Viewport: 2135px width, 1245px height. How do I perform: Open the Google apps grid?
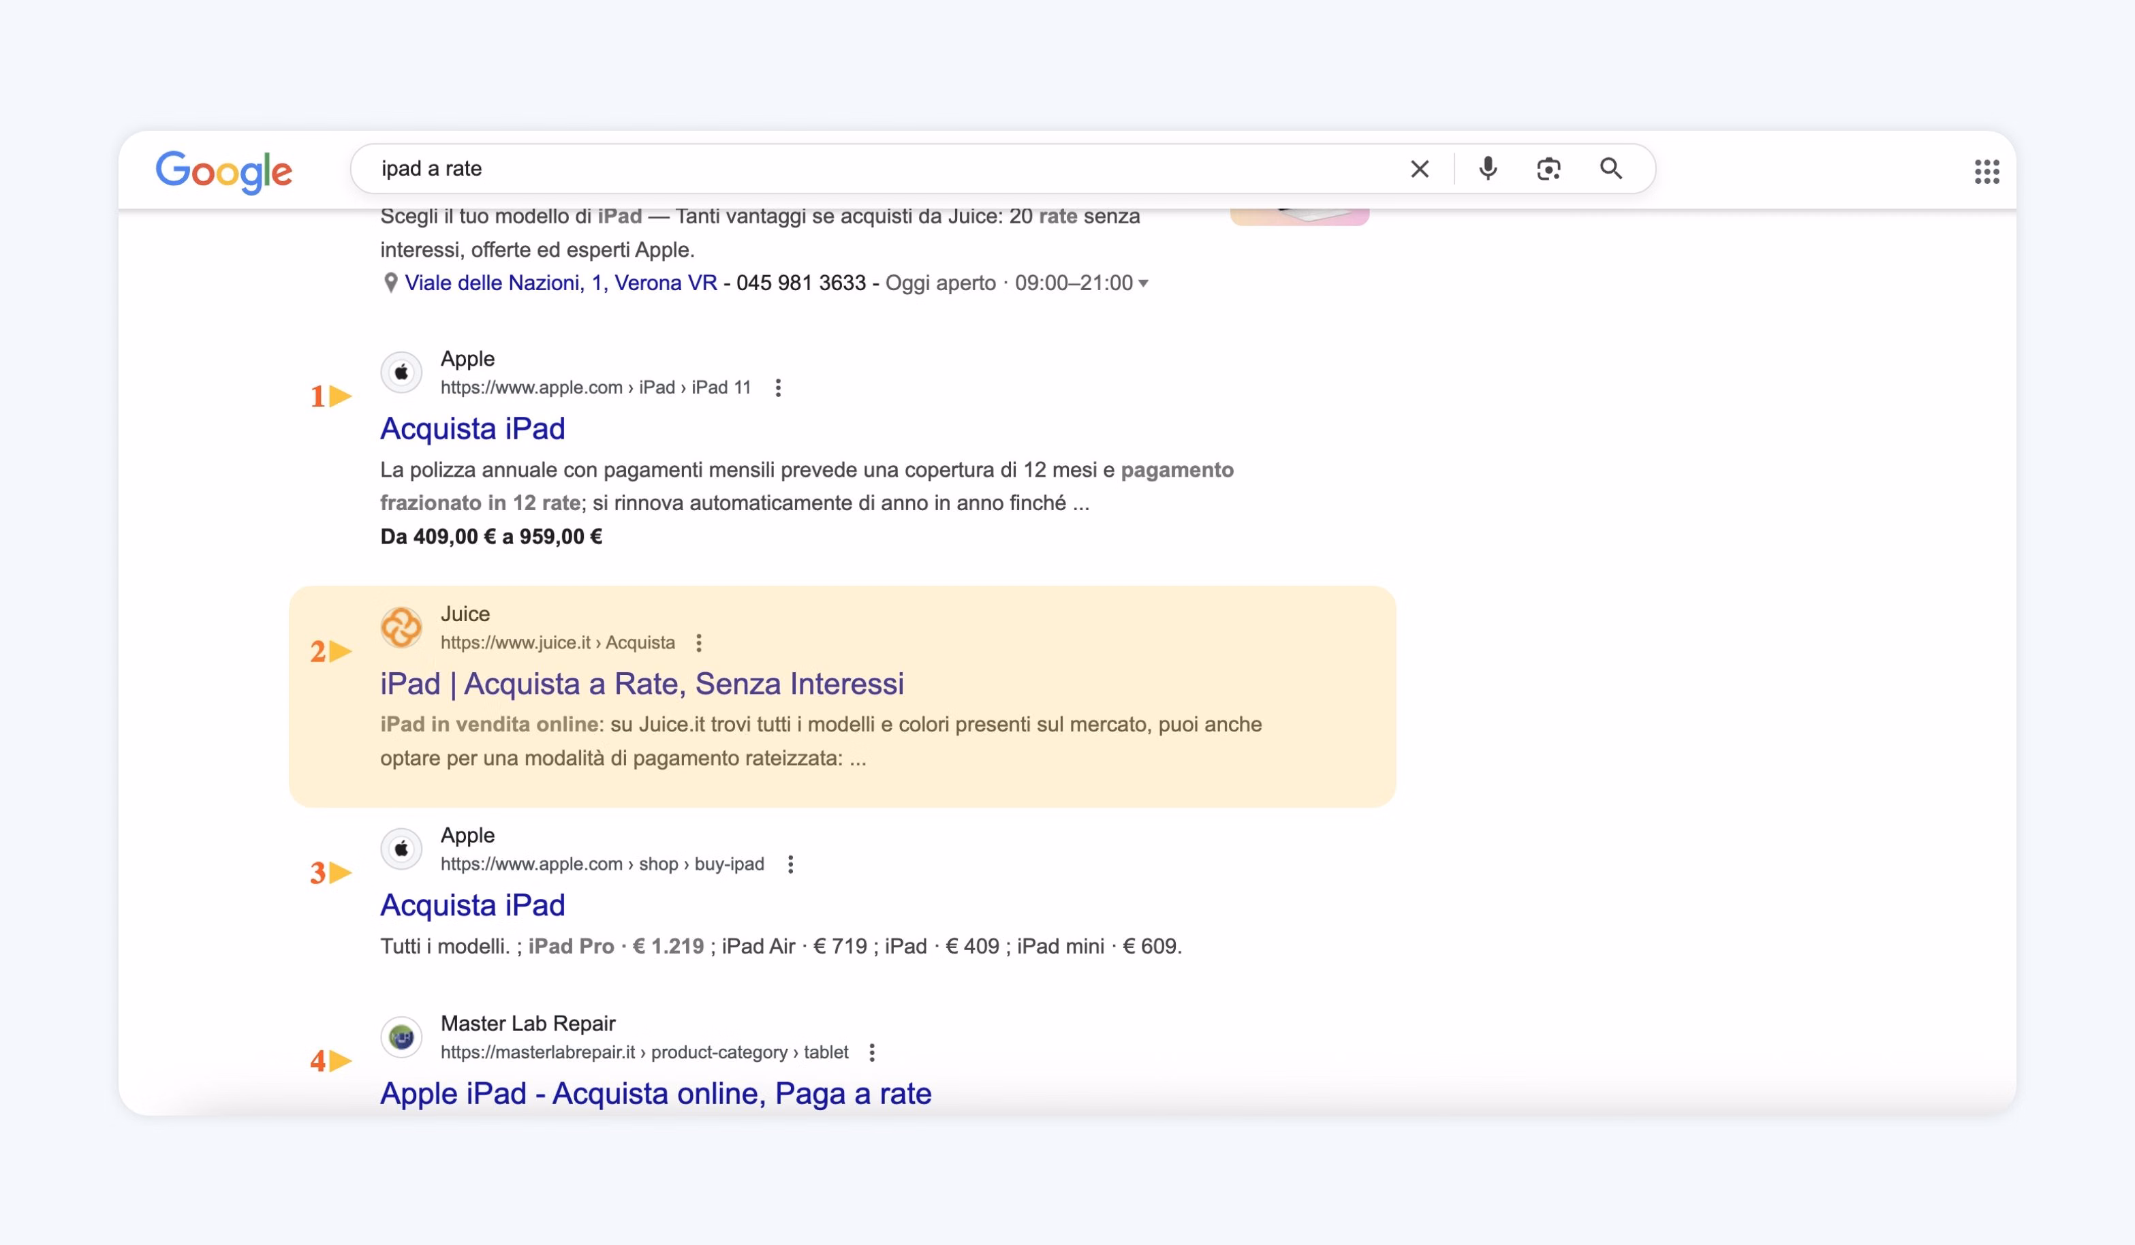point(1986,171)
